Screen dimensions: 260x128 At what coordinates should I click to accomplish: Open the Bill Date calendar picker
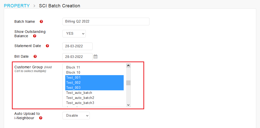coord(95,57)
